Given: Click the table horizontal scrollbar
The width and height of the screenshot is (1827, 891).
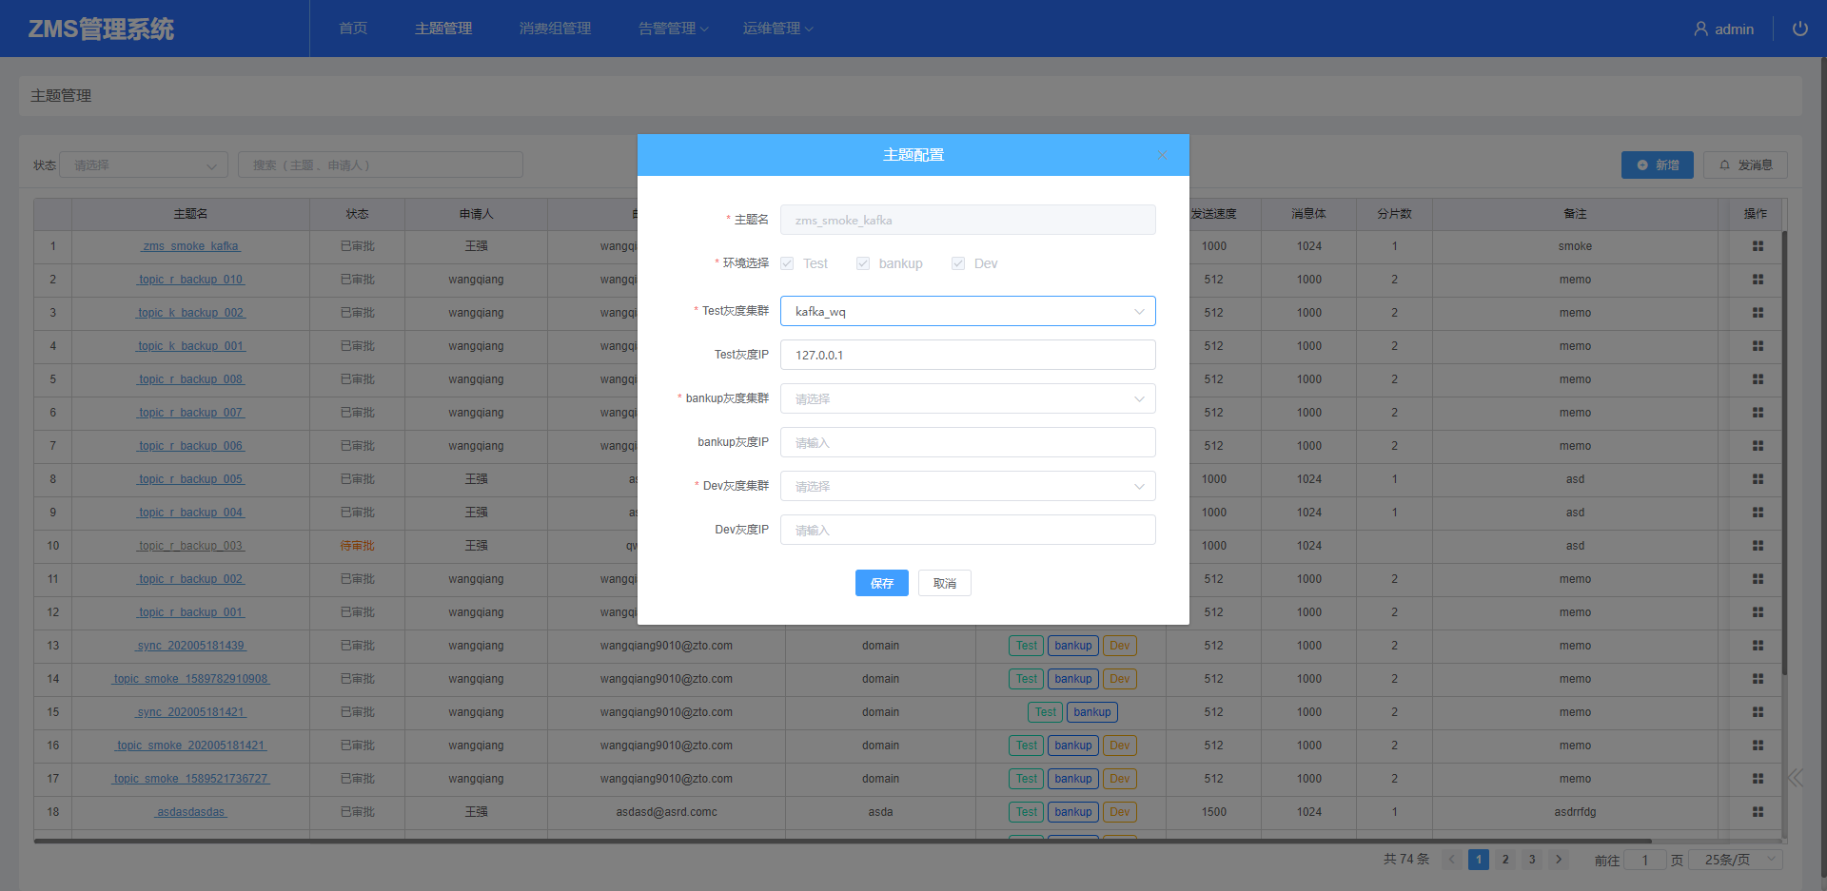Looking at the screenshot, I should click(x=843, y=841).
